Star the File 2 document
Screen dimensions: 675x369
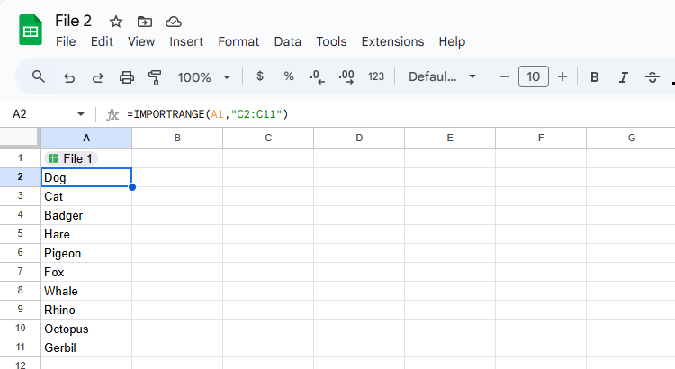point(115,22)
